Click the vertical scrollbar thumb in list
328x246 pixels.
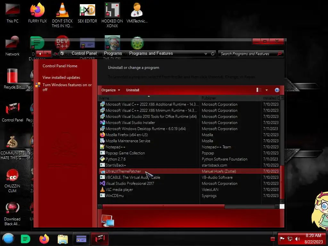pos(282,182)
